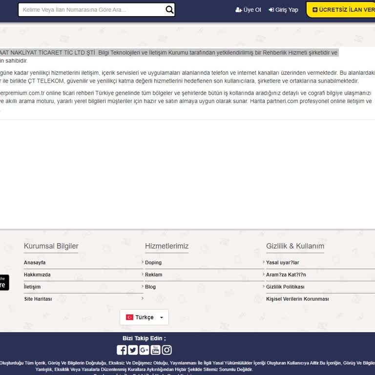Open Hakkımızda footer link

tap(37, 274)
